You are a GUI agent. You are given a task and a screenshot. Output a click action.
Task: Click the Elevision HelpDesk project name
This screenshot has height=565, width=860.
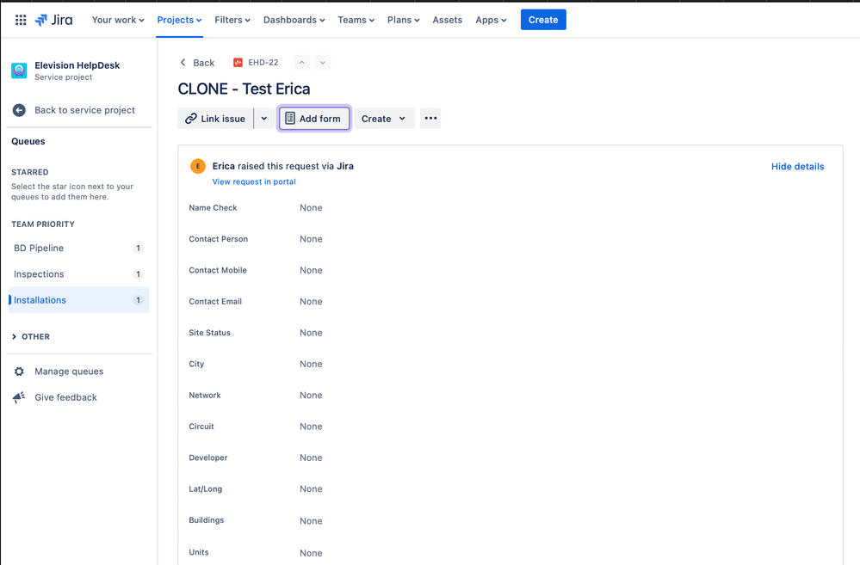pyautogui.click(x=77, y=65)
